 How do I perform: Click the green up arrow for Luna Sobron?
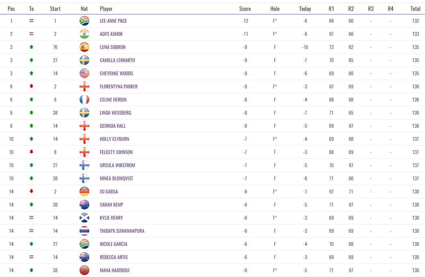pos(31,47)
